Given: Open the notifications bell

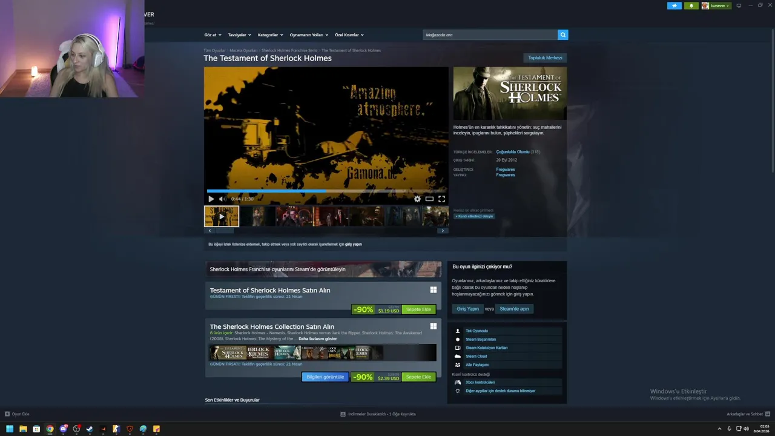Looking at the screenshot, I should tap(691, 5).
